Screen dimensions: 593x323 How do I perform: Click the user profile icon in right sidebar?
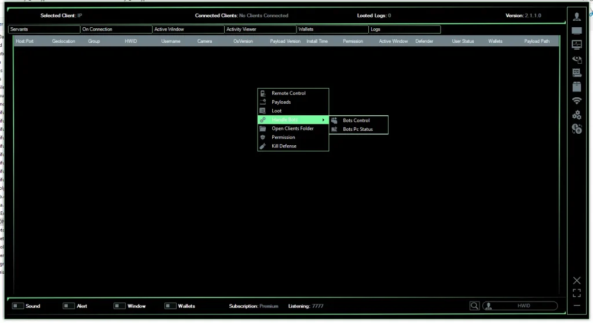577,16
